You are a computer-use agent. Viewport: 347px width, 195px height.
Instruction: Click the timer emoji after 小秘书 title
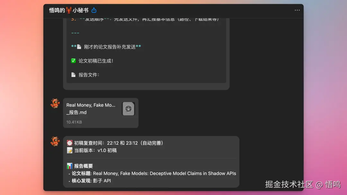(x=93, y=10)
